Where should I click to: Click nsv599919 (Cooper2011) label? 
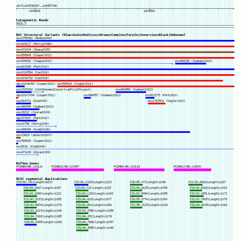click(x=75, y=84)
